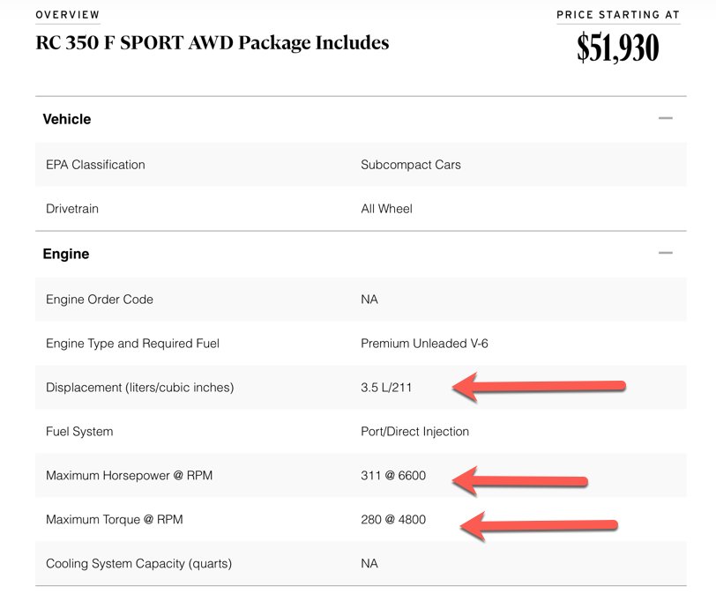Viewport: 716px width, 593px height.
Task: Select the Maximum Horsepower @ RPM label
Action: (130, 476)
